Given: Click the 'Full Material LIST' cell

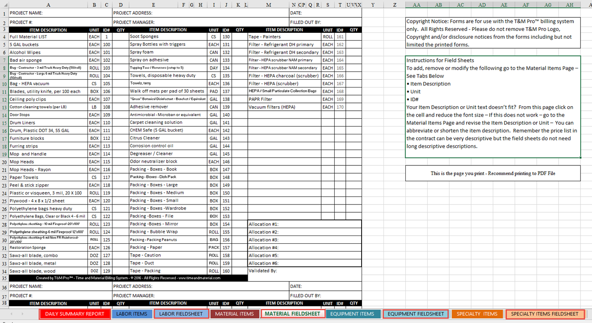Looking at the screenshot, I should pyautogui.click(x=48, y=36).
